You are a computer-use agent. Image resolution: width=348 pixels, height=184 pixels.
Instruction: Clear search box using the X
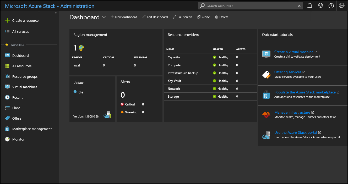click(299, 6)
